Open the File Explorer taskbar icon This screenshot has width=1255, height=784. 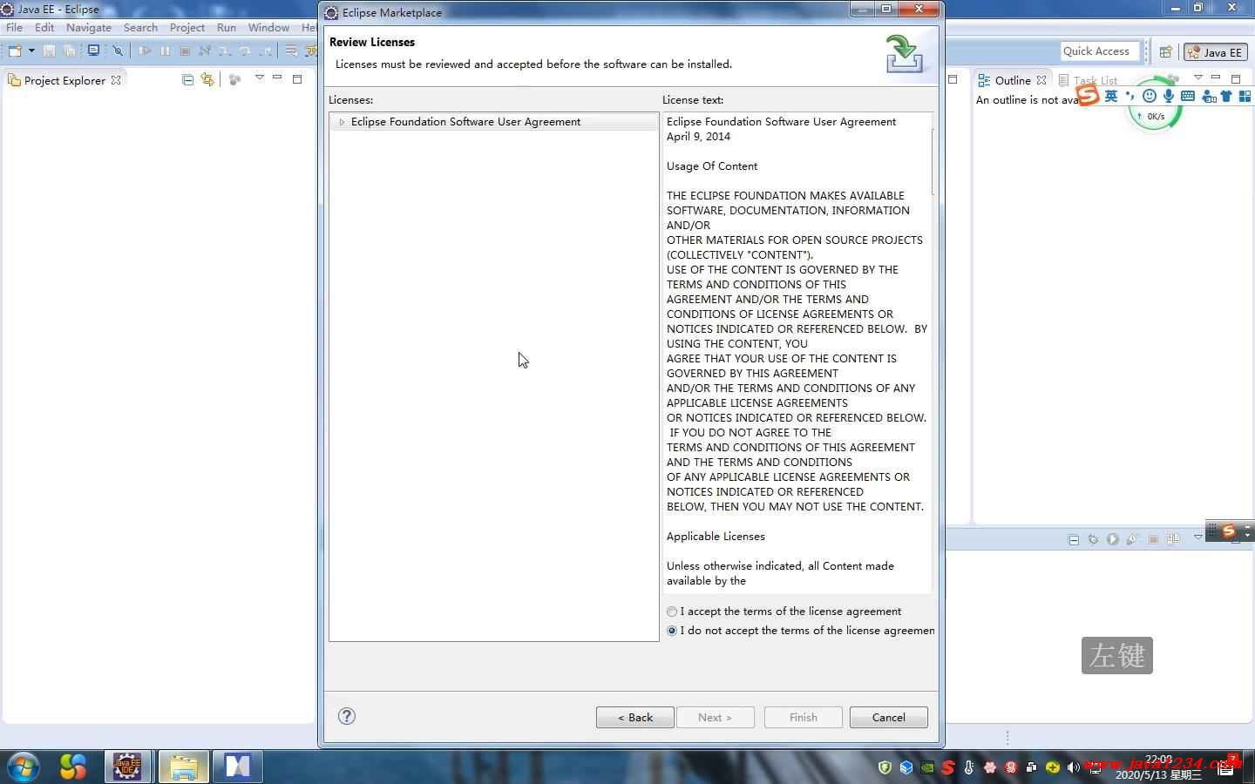pyautogui.click(x=183, y=767)
